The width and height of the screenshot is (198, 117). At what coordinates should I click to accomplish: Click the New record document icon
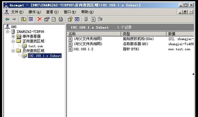point(93,19)
